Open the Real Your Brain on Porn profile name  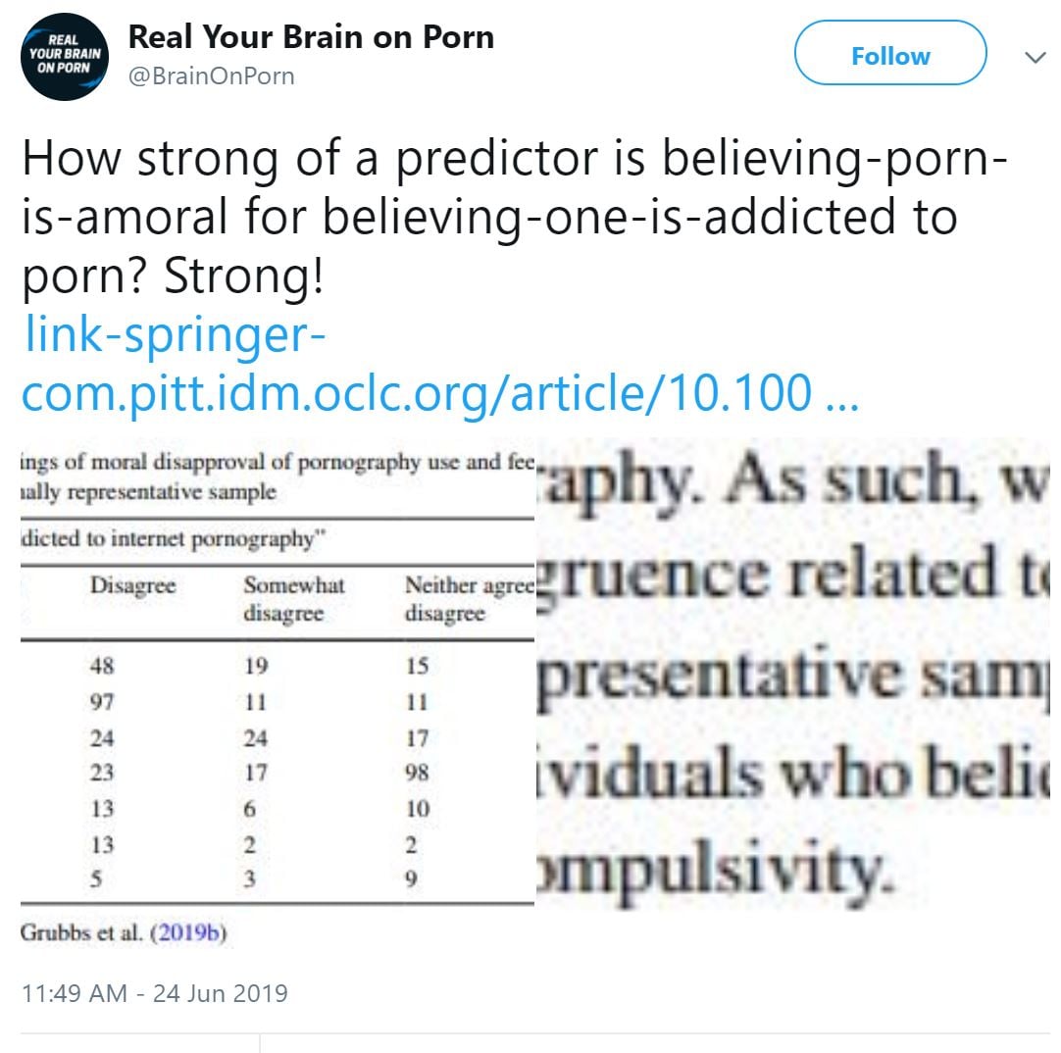coord(311,37)
